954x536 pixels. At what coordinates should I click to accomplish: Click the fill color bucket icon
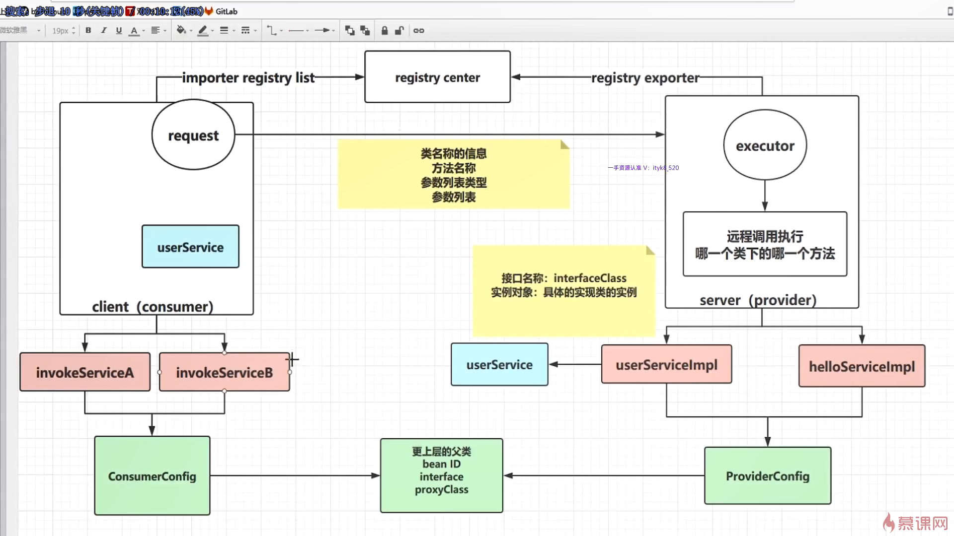tap(181, 30)
